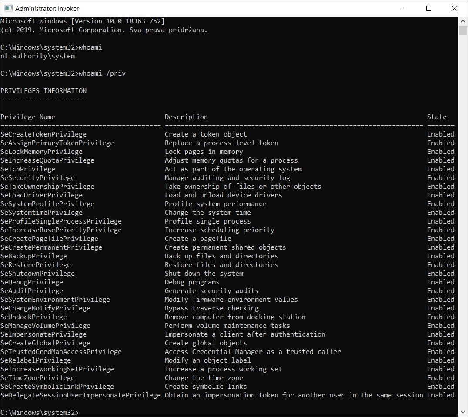Click SeTakeOwnershipPrivilege entry
The image size is (468, 417).
[x=47, y=187]
